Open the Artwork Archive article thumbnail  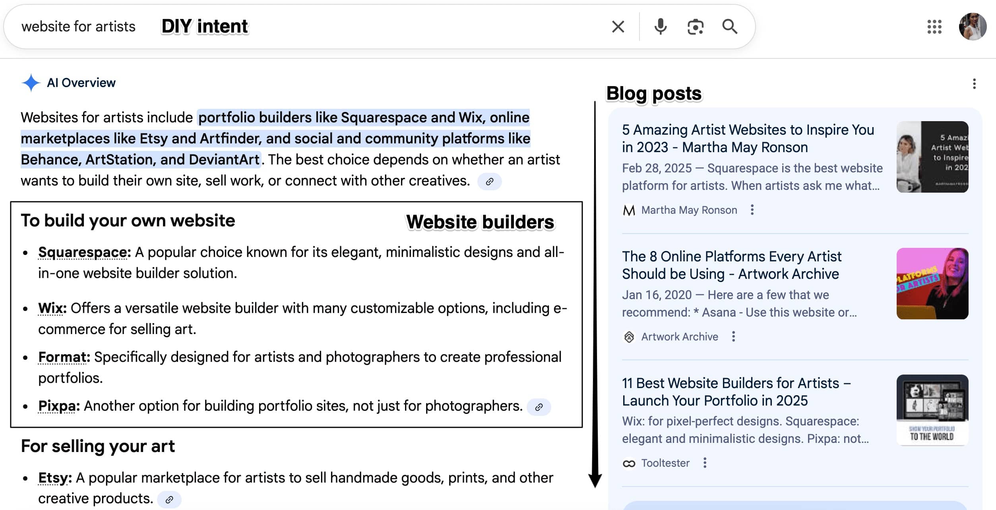pos(932,284)
